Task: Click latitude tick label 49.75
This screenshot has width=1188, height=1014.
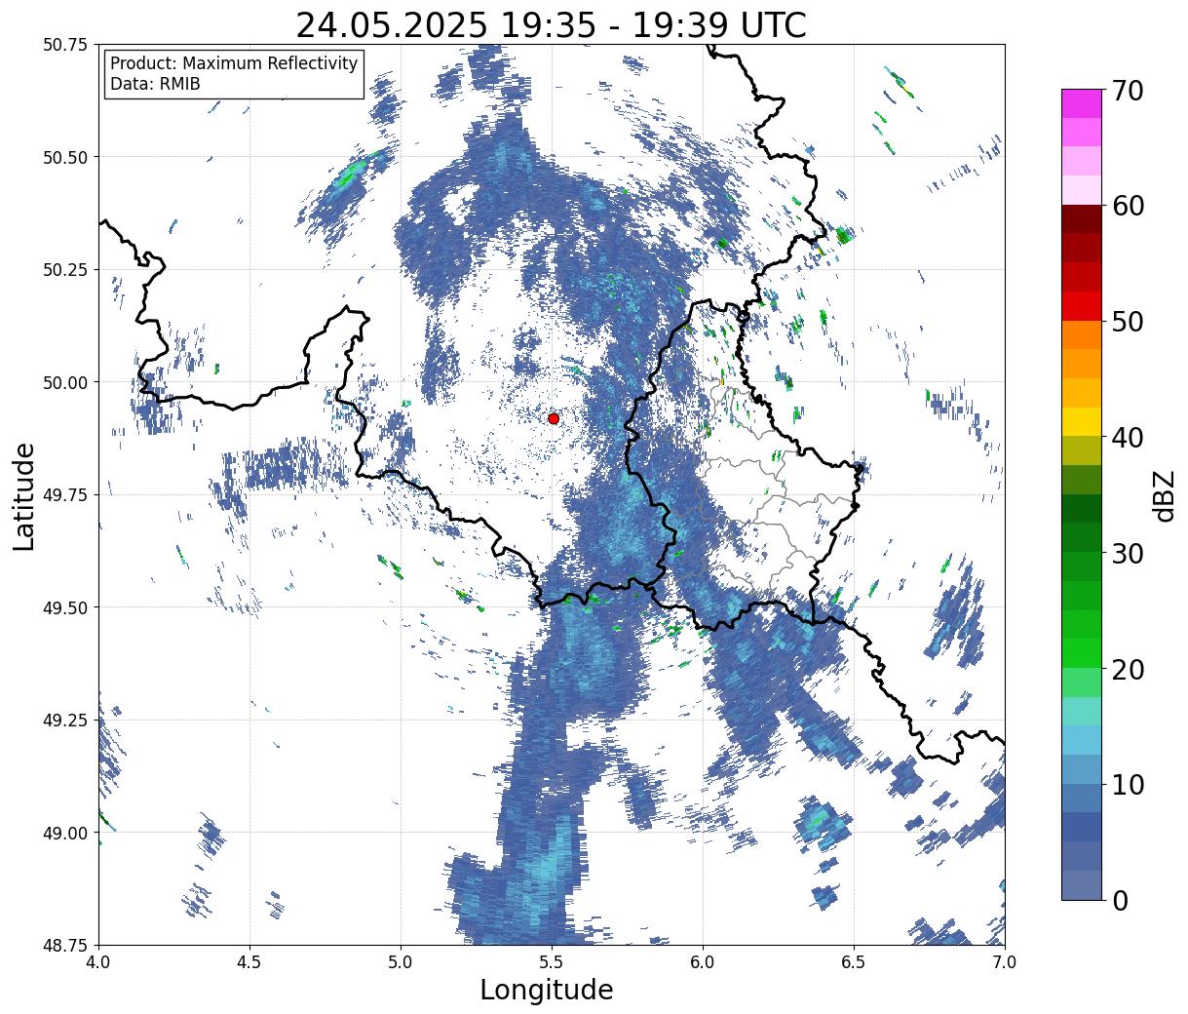Action: pos(64,495)
